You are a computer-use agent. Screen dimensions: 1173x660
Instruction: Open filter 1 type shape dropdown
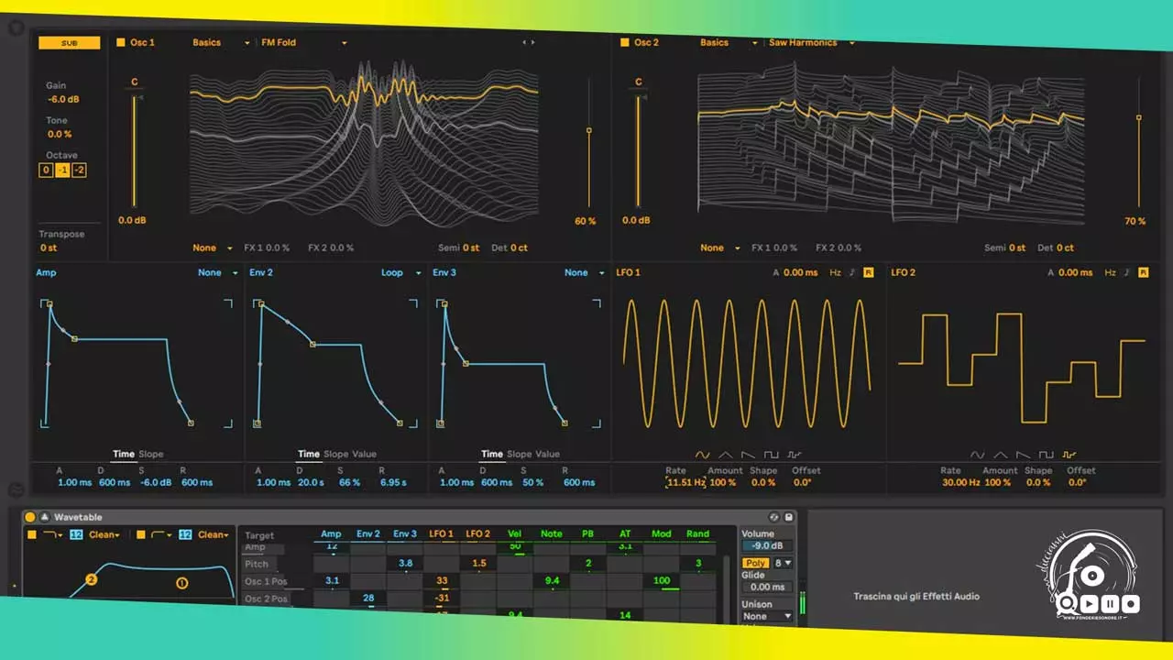53,534
